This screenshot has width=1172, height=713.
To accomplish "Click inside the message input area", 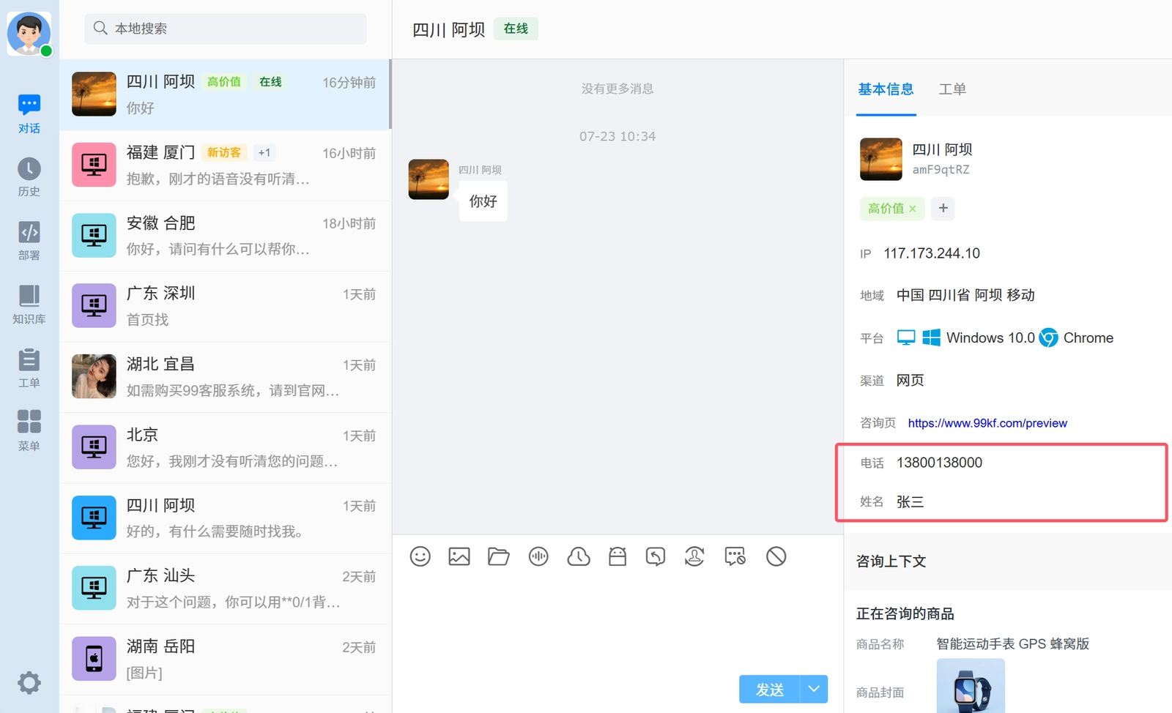I will [617, 622].
